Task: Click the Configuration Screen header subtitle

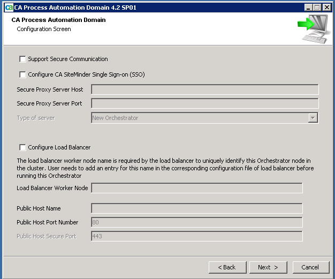Action: [x=44, y=29]
